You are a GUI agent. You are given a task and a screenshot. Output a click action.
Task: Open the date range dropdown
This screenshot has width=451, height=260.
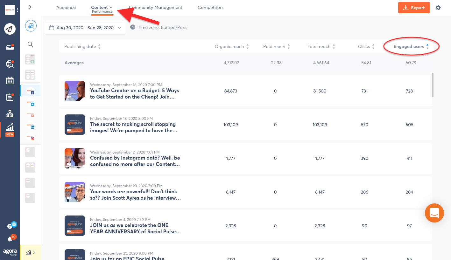pos(85,28)
